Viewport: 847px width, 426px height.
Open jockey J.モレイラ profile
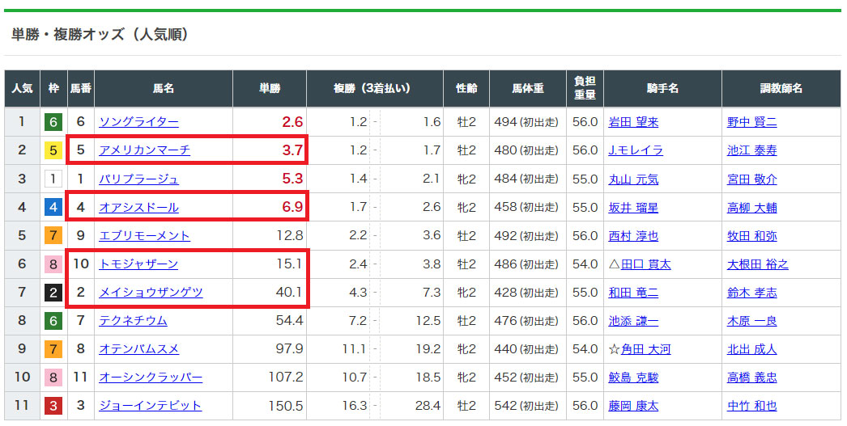coord(636,150)
